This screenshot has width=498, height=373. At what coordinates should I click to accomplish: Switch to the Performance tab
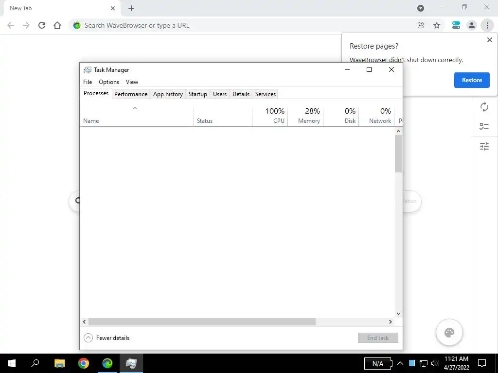click(x=131, y=94)
